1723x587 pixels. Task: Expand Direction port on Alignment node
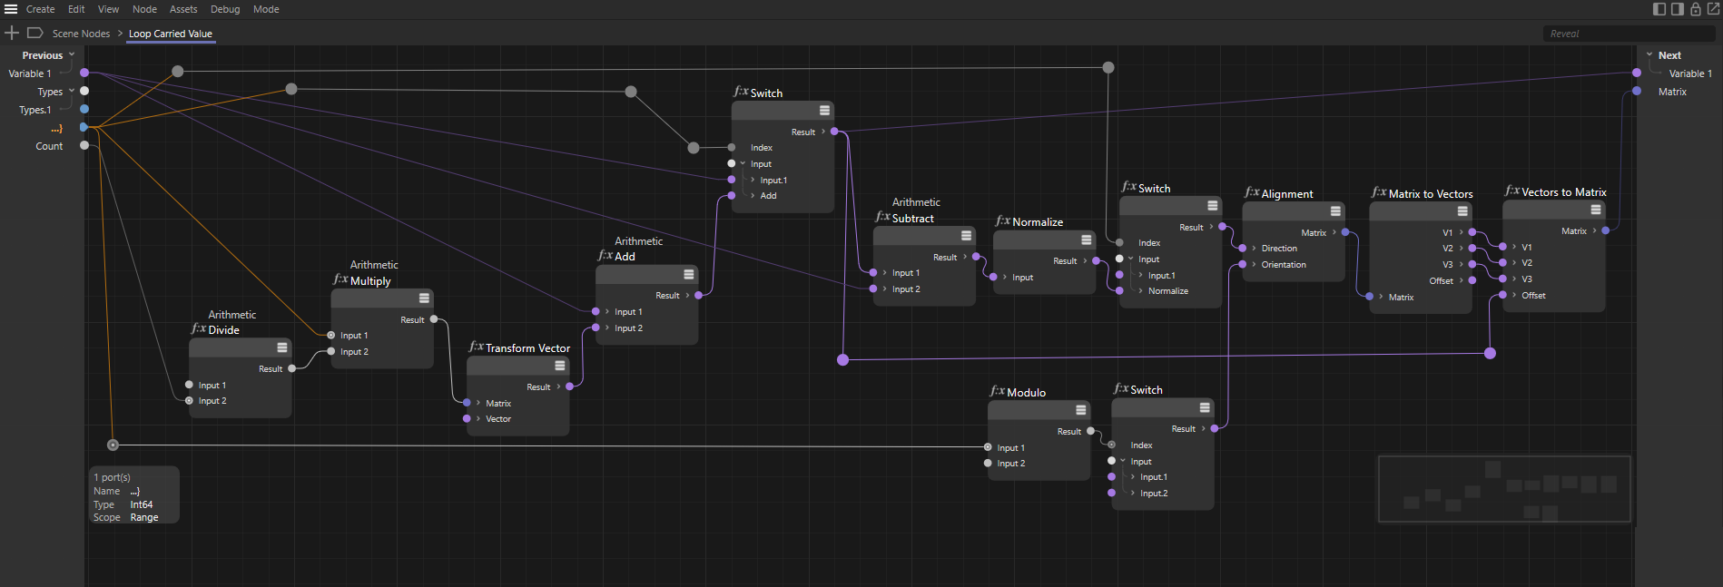coord(1254,248)
